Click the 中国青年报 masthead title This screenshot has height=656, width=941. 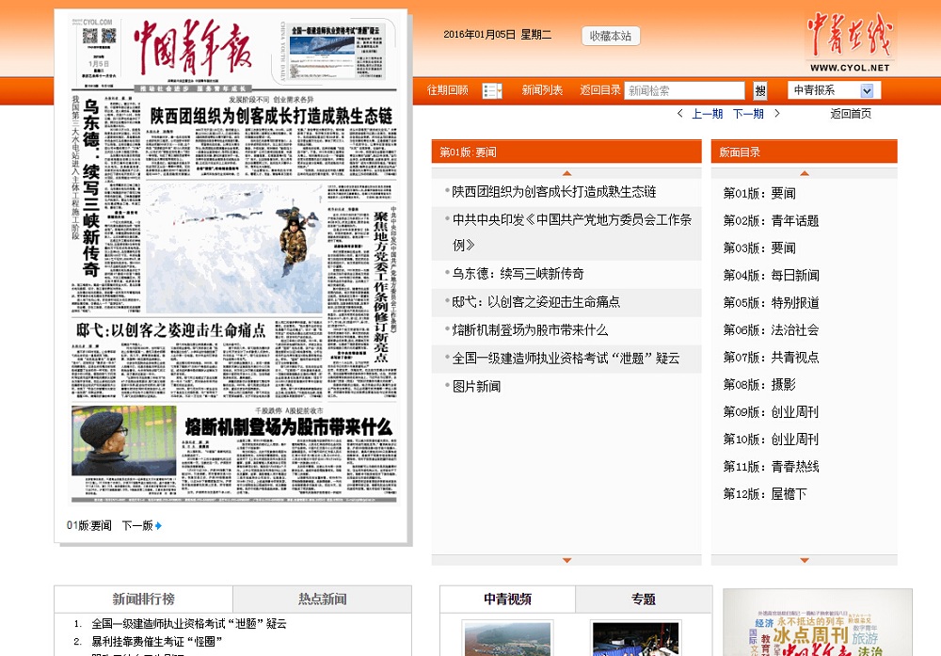tap(193, 49)
